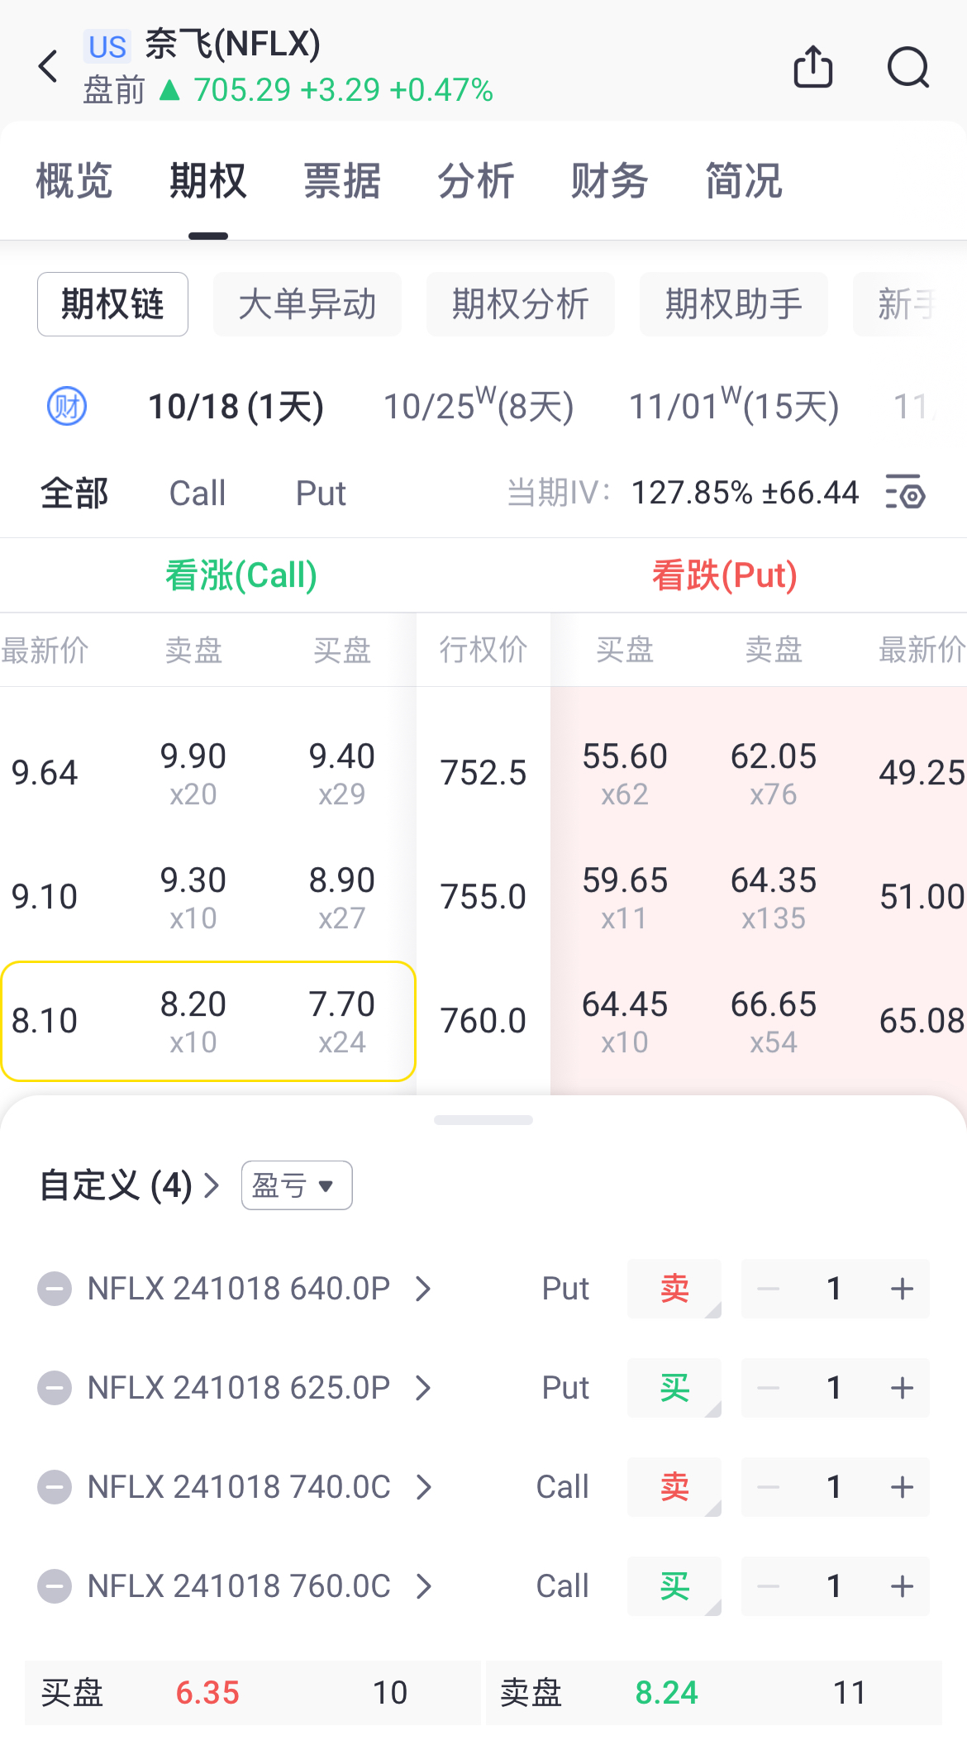Select 10/25 (8天) expiration date
The width and height of the screenshot is (967, 1745).
[x=479, y=406]
